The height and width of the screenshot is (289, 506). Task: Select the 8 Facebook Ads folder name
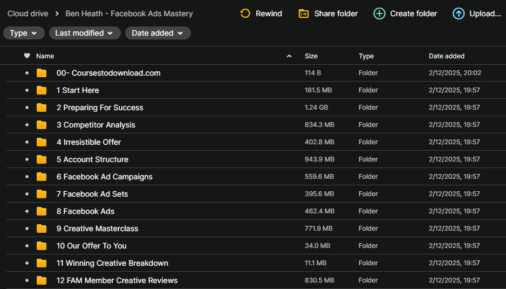point(86,211)
